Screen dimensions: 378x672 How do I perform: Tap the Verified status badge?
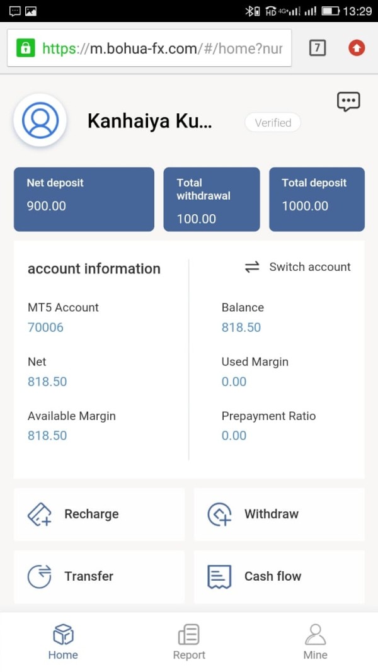coord(273,123)
